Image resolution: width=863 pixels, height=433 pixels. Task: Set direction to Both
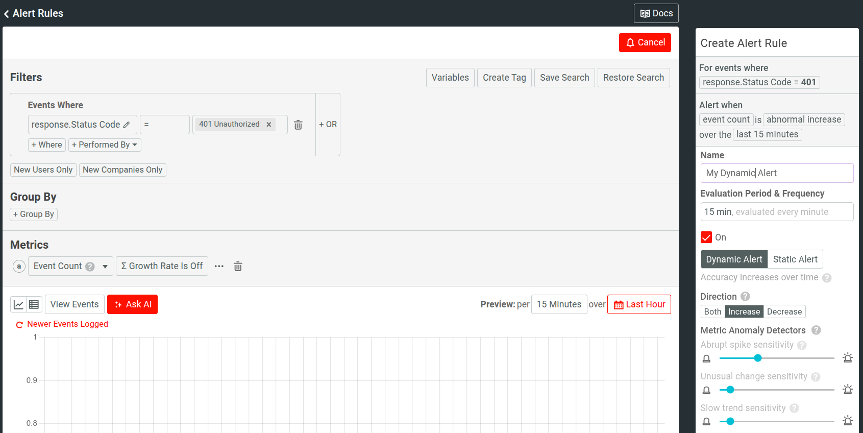pyautogui.click(x=712, y=312)
